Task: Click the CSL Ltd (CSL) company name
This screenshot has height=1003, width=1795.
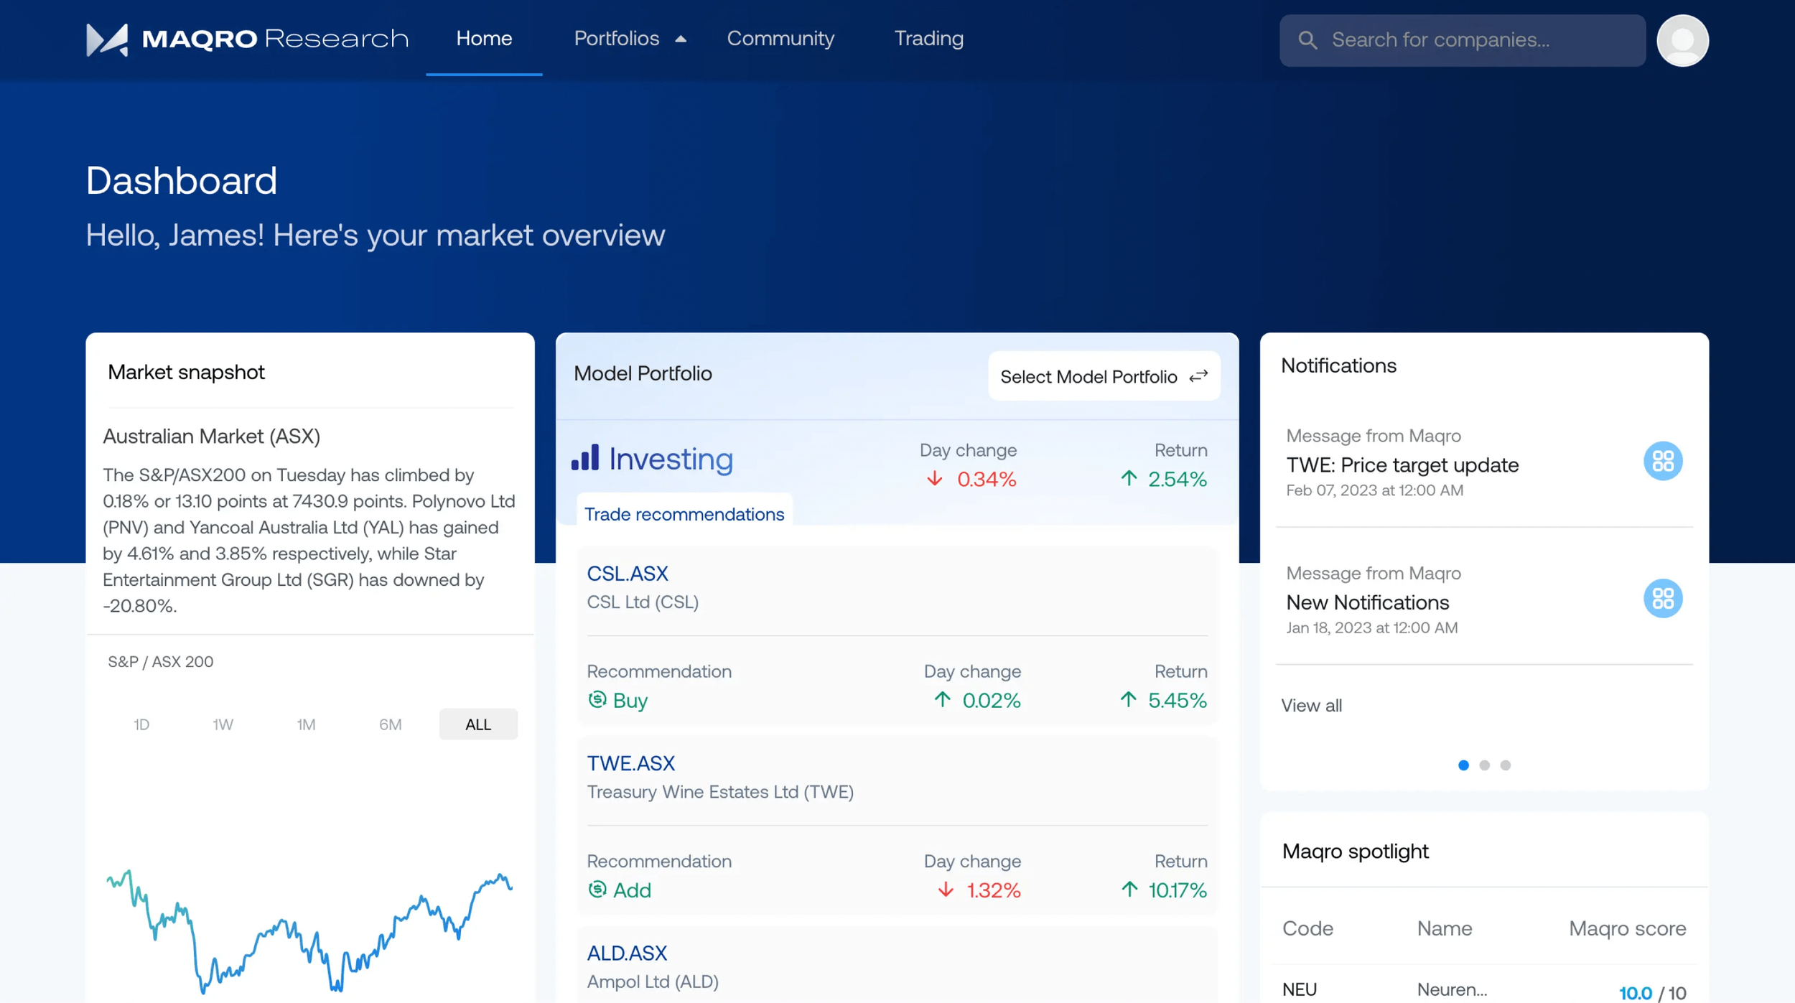Action: [643, 602]
